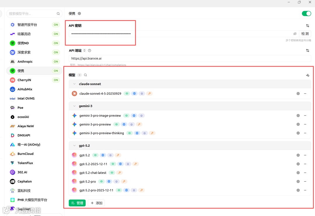315x216 pixels.
Task: Remove claude-sonnet-4-5-20250929 model
Action: pos(305,93)
